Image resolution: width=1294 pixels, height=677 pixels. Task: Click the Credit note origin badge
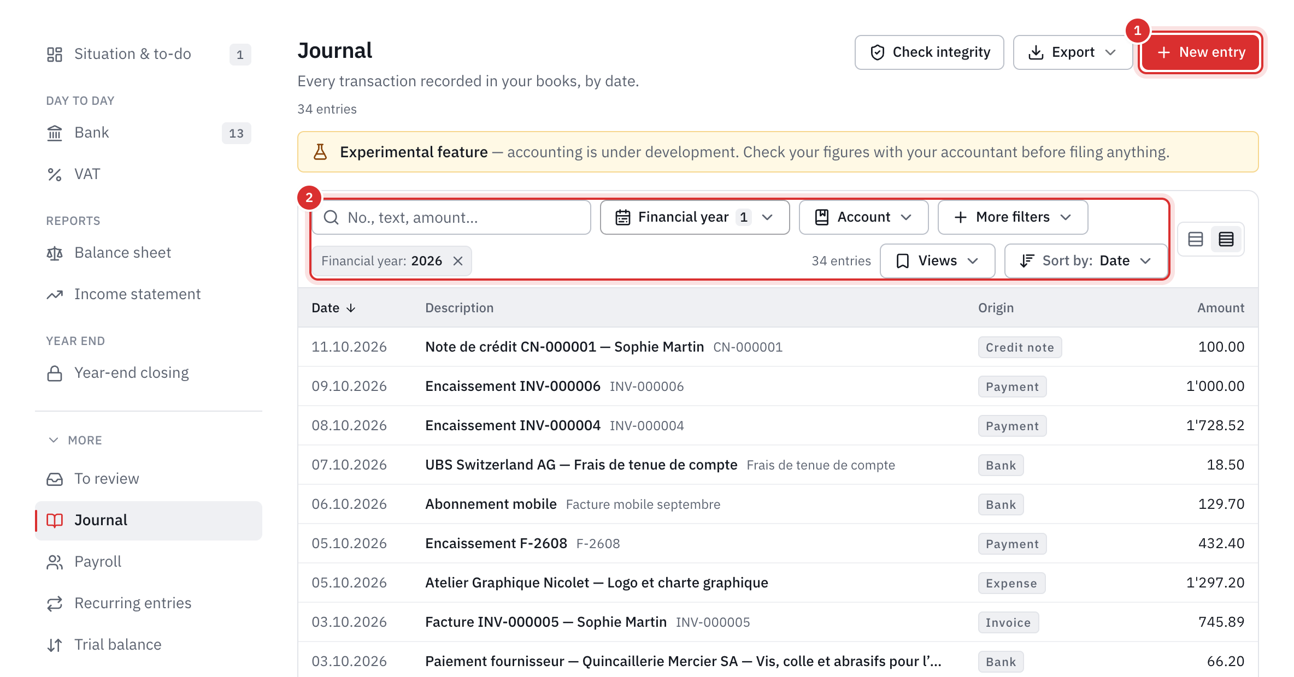pos(1020,347)
